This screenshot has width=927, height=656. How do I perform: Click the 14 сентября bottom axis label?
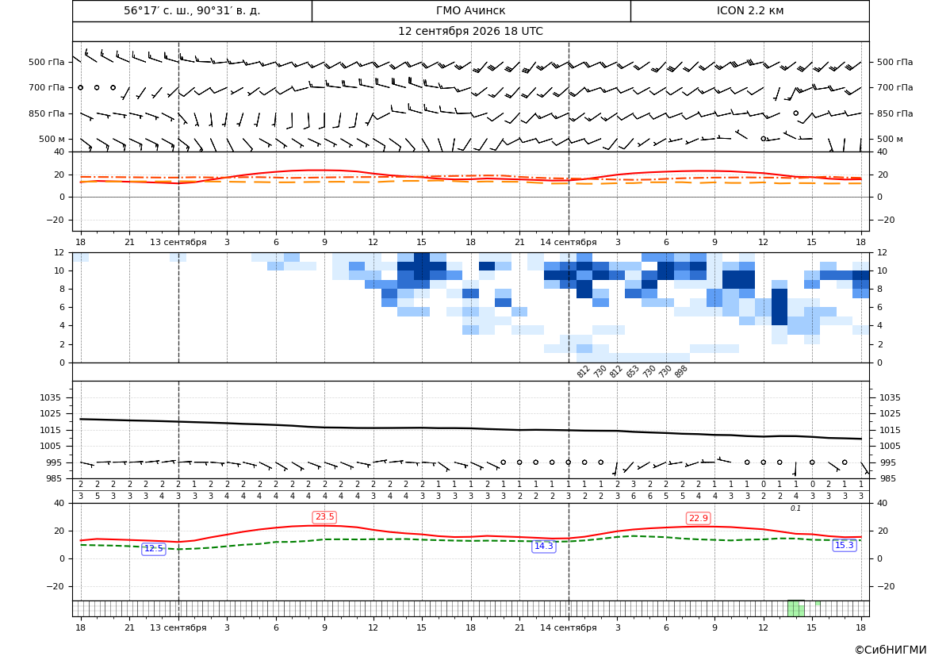coord(568,627)
